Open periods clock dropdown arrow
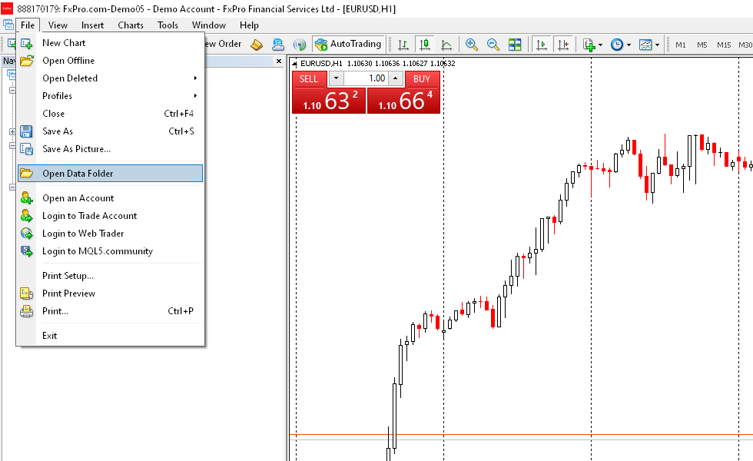753x461 pixels. (629, 45)
